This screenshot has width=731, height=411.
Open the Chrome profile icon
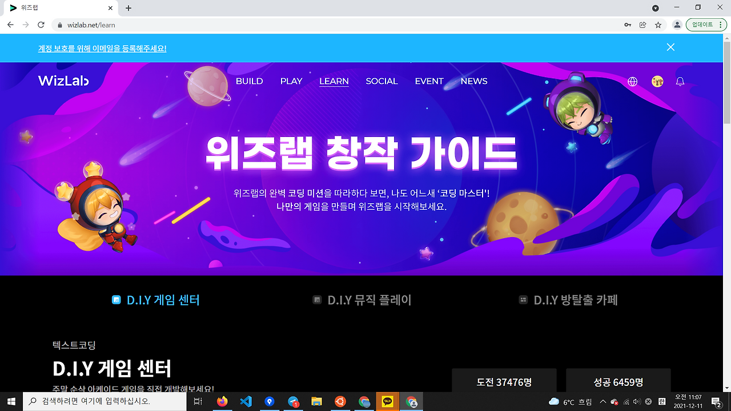click(677, 25)
